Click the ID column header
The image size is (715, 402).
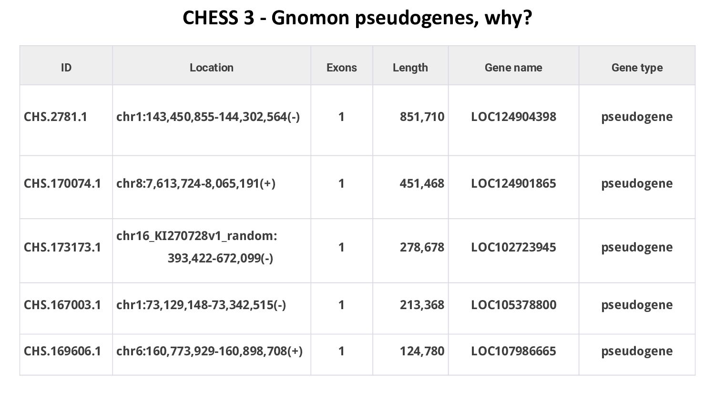(66, 68)
